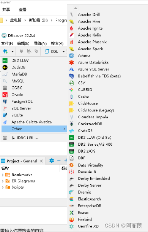Select Apache Calcite Avatica
The height and width of the screenshot is (232, 148).
point(34,122)
